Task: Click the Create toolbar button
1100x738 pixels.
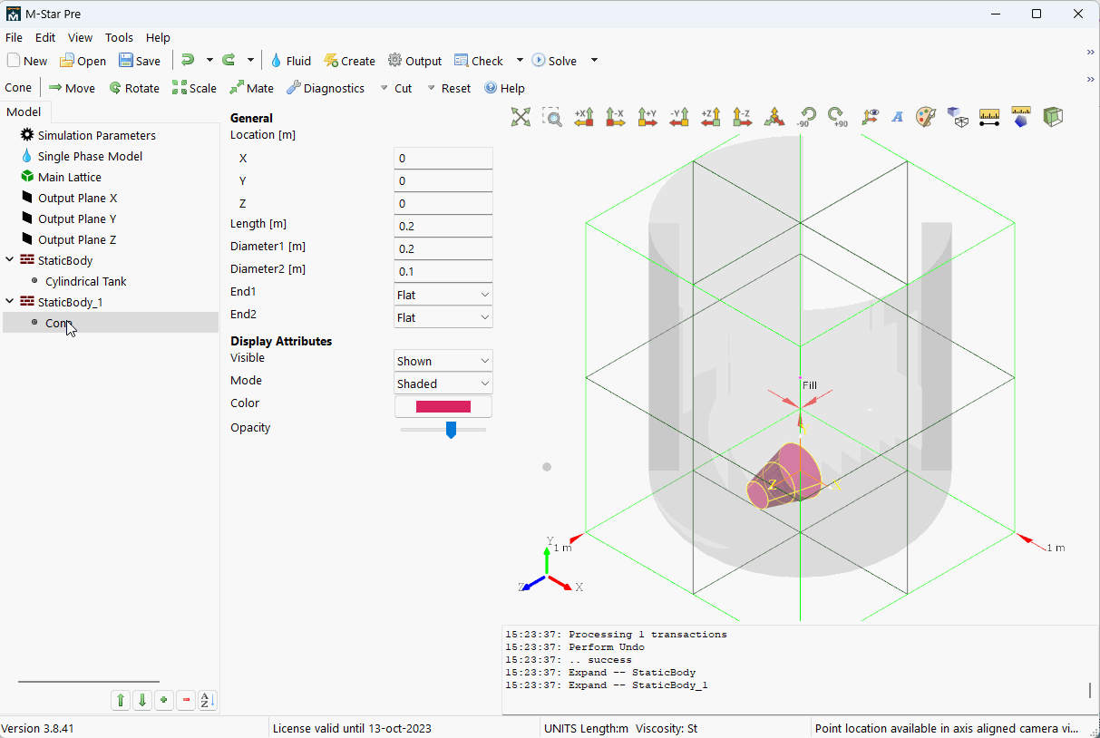Action: 349,61
